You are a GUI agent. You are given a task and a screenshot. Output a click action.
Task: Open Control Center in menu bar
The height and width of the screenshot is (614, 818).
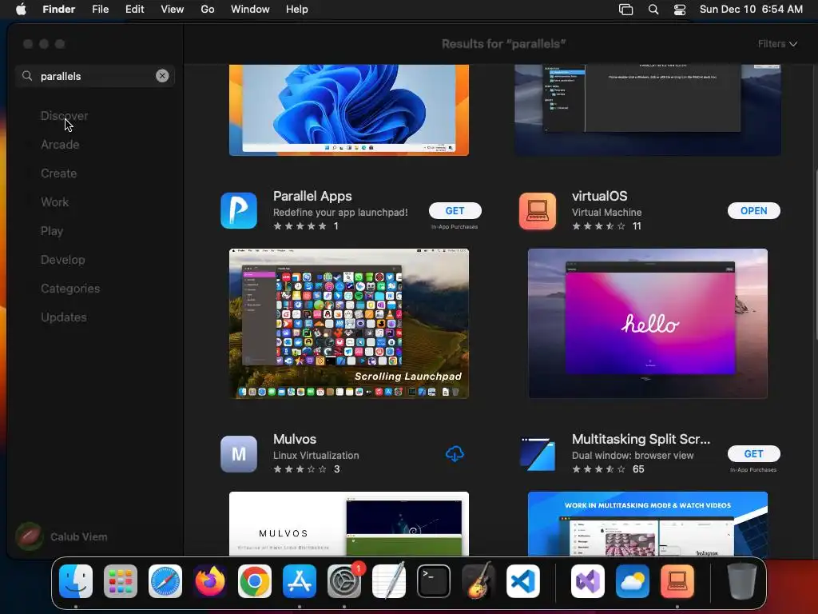(x=680, y=10)
